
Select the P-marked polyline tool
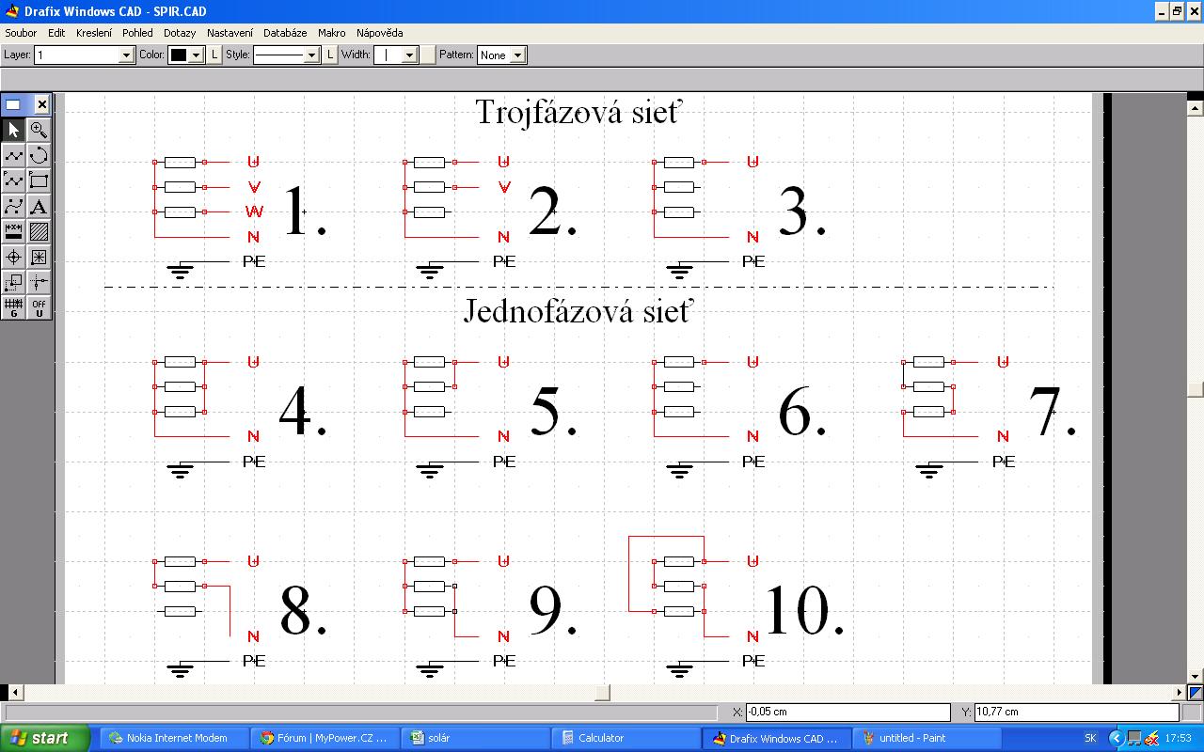[x=14, y=180]
